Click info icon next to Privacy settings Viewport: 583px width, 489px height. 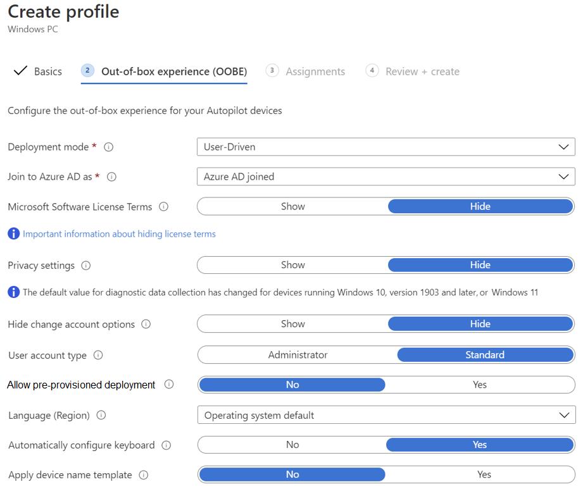pos(85,266)
